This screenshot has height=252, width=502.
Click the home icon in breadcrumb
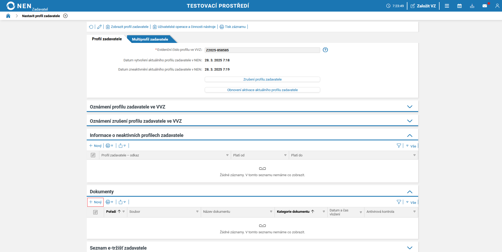coord(8,16)
